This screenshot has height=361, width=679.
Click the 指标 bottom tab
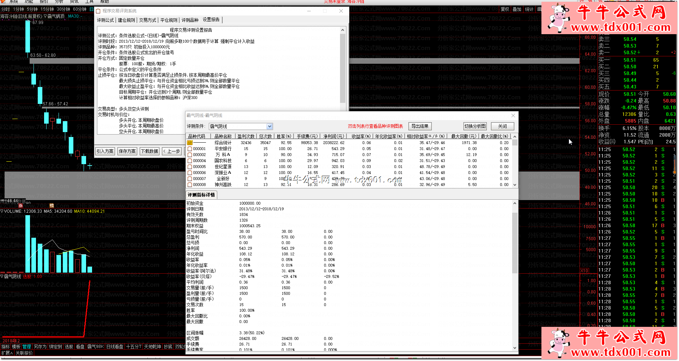pyautogui.click(x=5, y=347)
